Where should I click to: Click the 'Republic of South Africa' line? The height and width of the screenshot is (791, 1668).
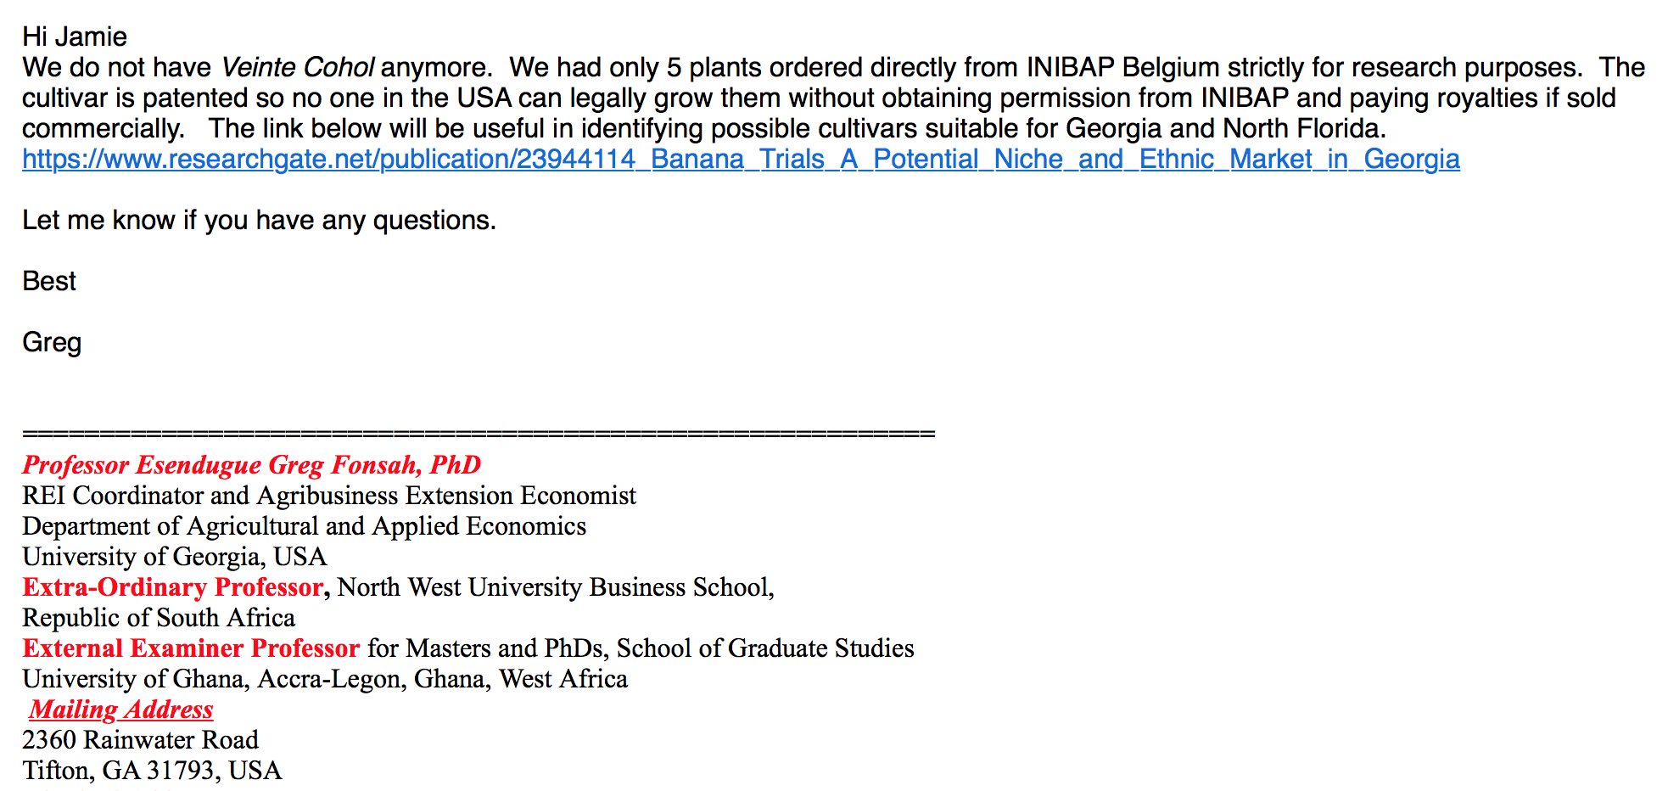159,618
